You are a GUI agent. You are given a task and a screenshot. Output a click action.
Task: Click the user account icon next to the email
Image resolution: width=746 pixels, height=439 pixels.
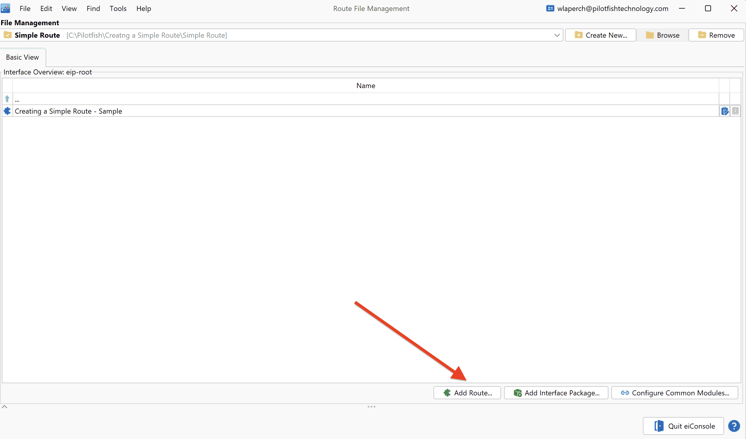[550, 9]
